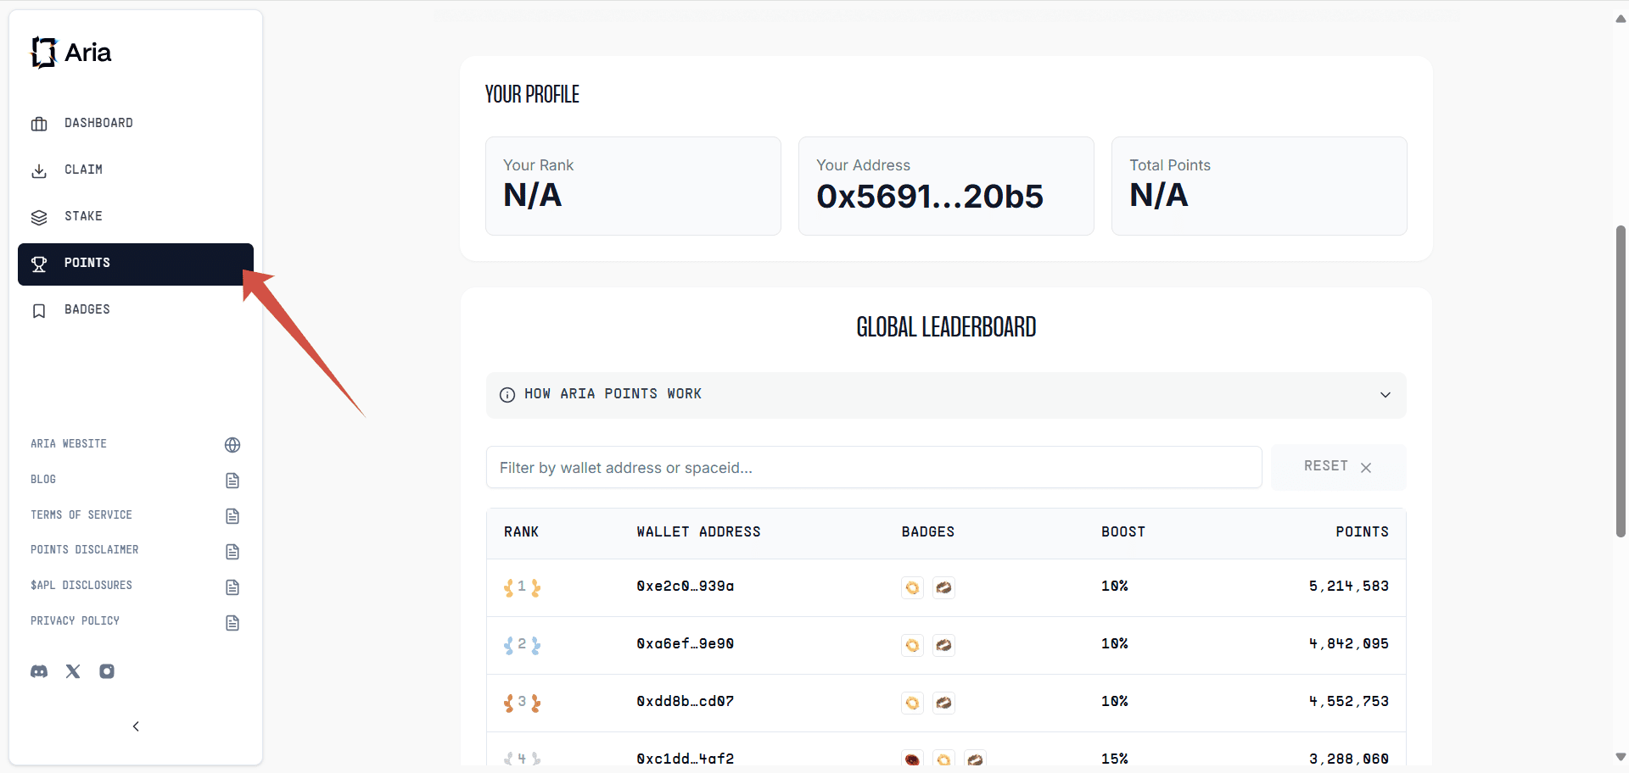Click the wallet address filter input field
Image resolution: width=1629 pixels, height=773 pixels.
873,468
